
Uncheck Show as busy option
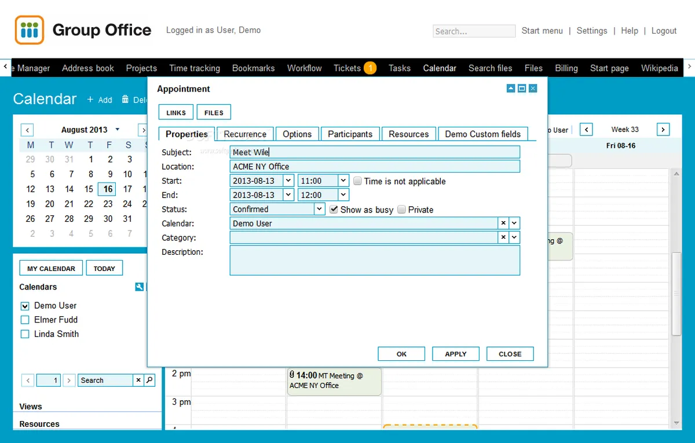pos(334,210)
